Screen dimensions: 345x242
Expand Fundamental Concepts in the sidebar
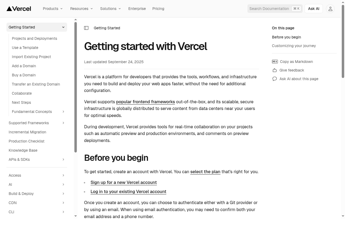tap(63, 112)
